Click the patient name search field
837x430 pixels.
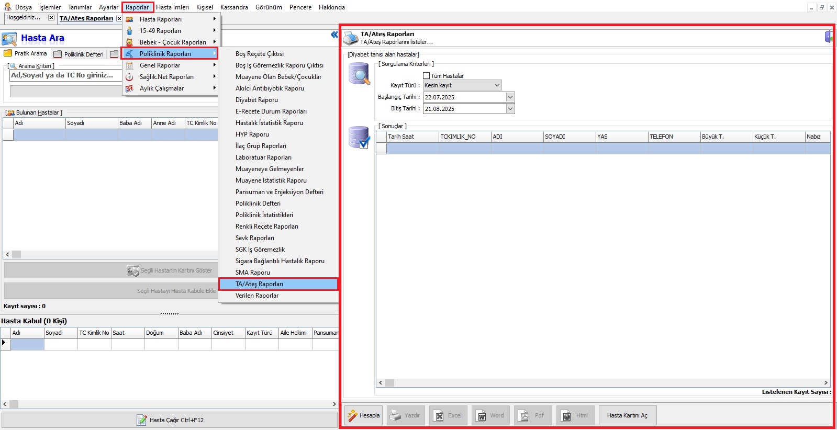pos(65,75)
